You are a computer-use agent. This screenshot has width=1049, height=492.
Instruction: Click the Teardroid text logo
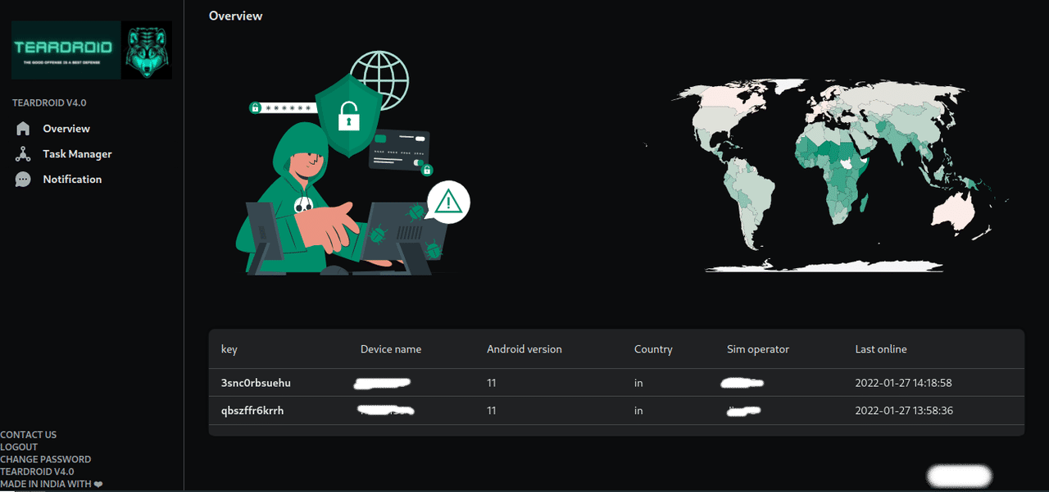click(x=66, y=49)
